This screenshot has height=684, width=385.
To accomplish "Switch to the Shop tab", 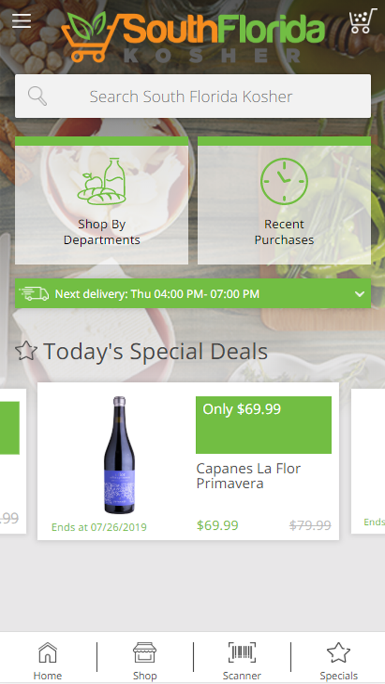I will [x=145, y=661].
